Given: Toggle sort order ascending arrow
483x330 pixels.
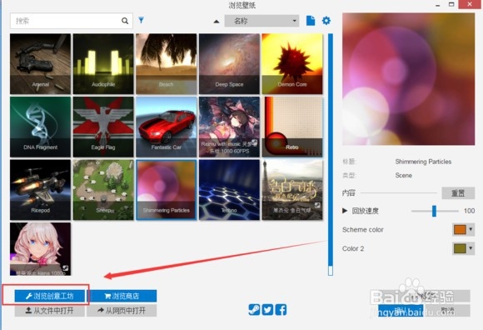Looking at the screenshot, I should (x=217, y=22).
